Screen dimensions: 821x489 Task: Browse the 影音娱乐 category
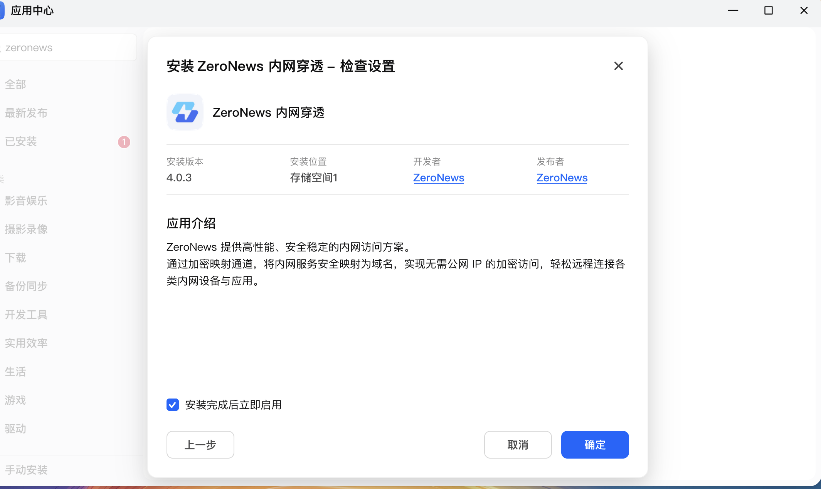click(x=26, y=201)
